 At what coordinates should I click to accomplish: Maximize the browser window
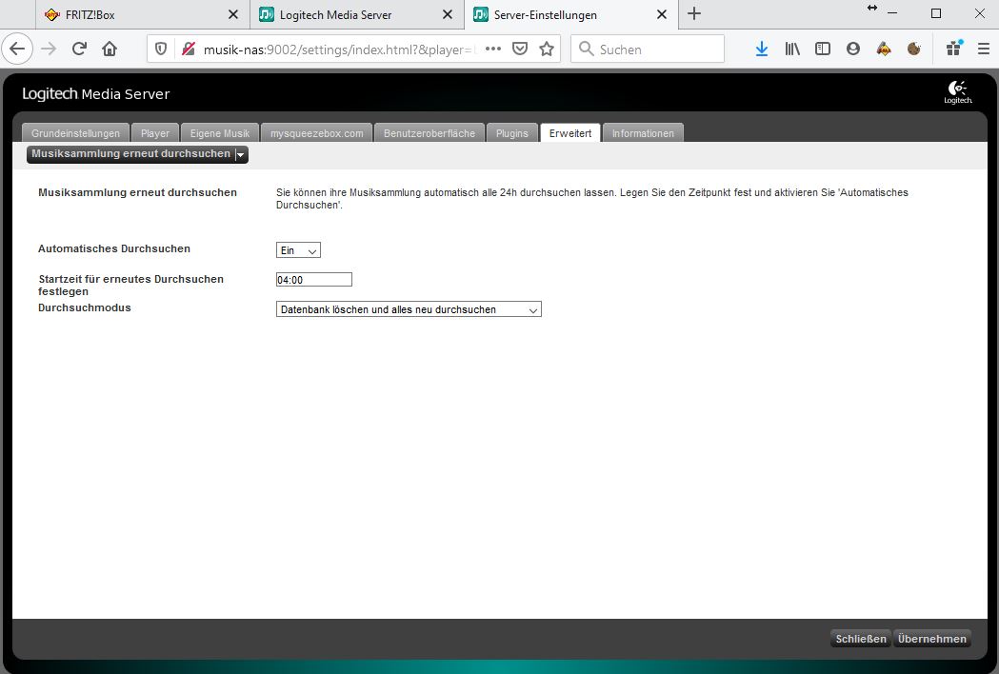[x=936, y=13]
